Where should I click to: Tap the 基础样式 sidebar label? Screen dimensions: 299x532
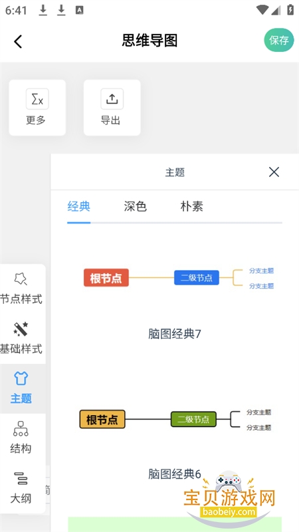[x=21, y=348]
